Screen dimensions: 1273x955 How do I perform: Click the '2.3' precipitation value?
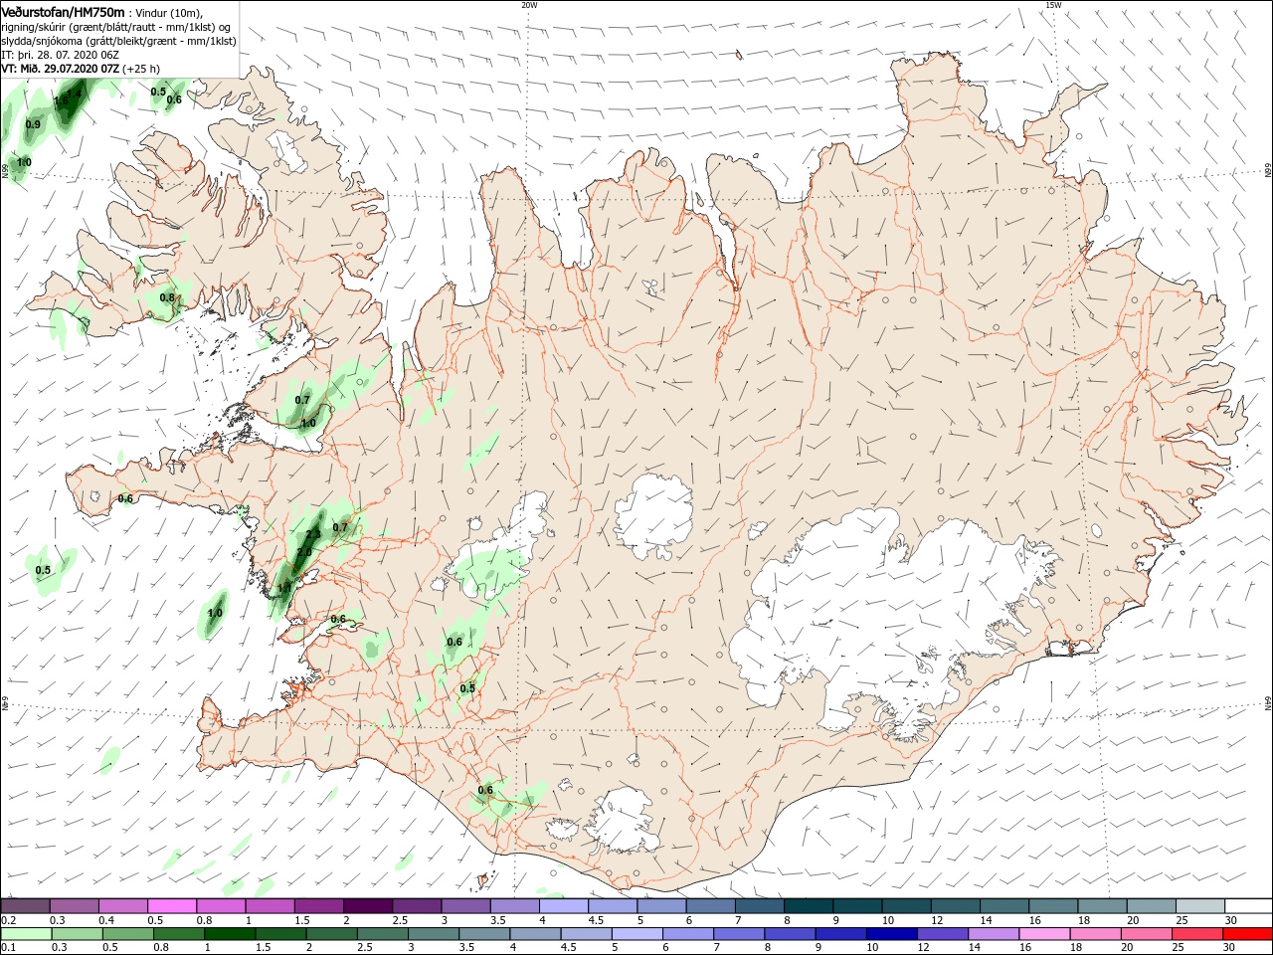pyautogui.click(x=313, y=535)
